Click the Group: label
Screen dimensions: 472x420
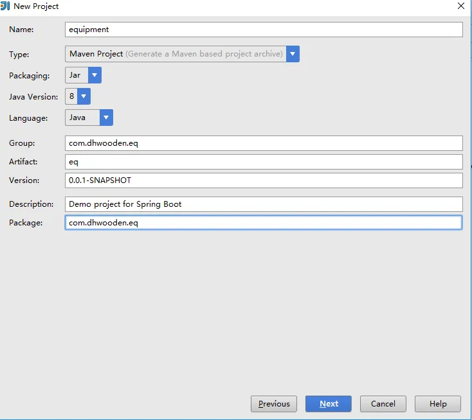pyautogui.click(x=22, y=143)
